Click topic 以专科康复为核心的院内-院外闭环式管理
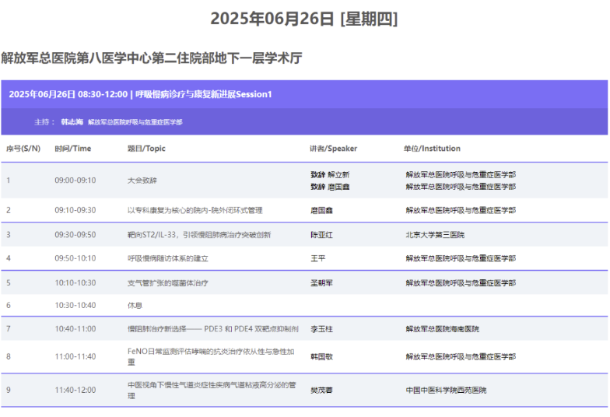Viewport: 610px width, 417px height. click(195, 210)
